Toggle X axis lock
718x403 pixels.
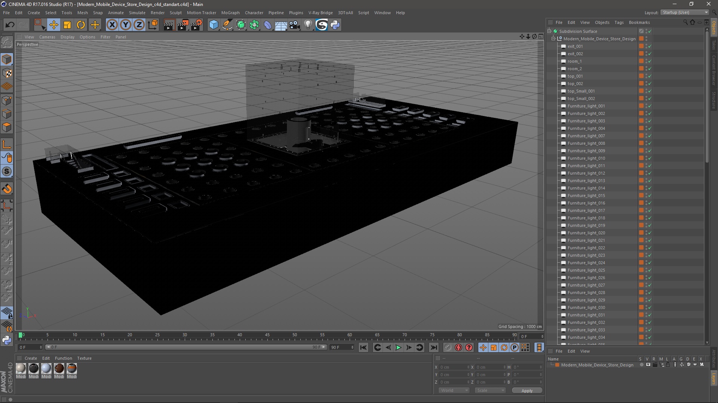pyautogui.click(x=112, y=25)
